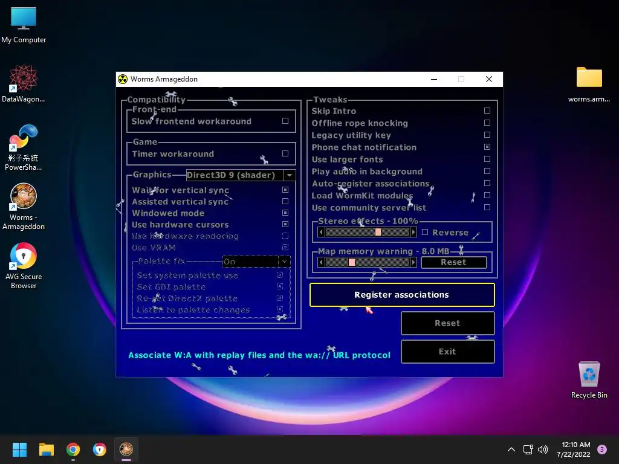Screen dimensions: 619x464
Task: Toggle Phone chat notification checkbox
Action: pos(487,147)
